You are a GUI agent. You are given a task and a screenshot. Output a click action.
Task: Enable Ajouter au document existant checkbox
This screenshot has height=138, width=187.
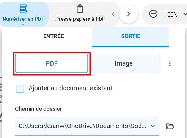20,88
